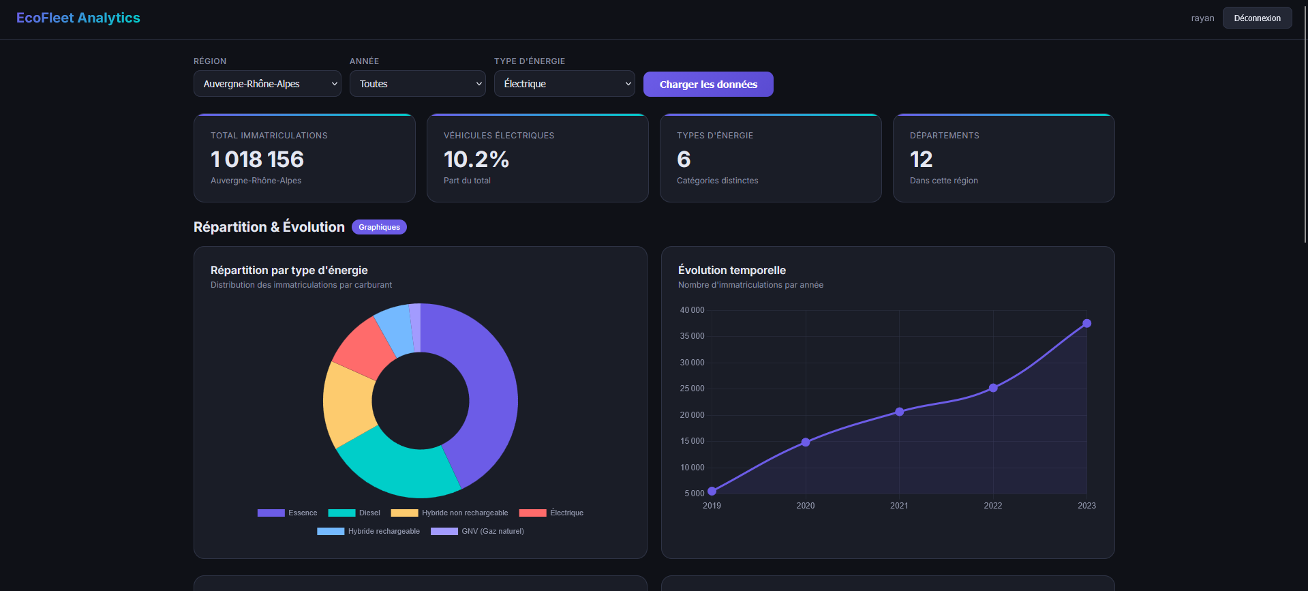This screenshot has height=591, width=1308.
Task: Click the Charger les données button
Action: point(708,85)
